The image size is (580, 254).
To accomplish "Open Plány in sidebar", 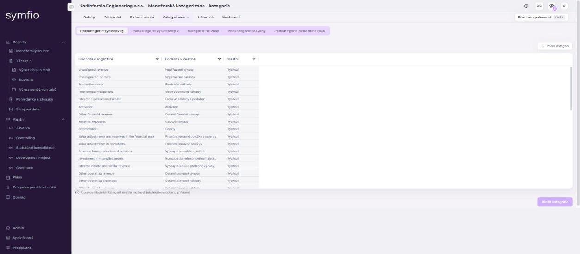I will point(17,177).
